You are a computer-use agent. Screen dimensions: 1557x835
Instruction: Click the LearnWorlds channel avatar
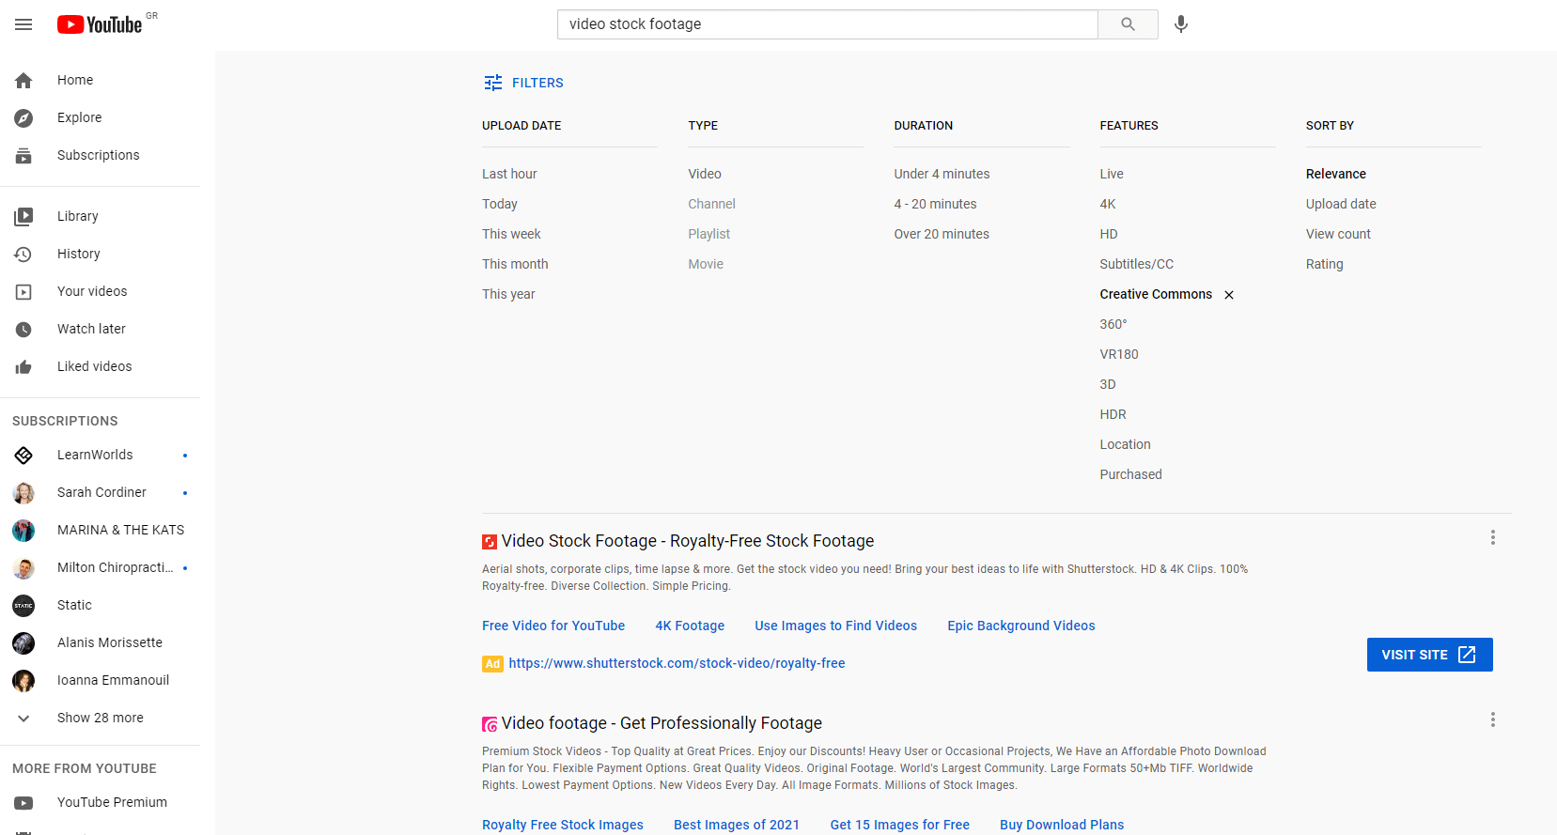23,456
